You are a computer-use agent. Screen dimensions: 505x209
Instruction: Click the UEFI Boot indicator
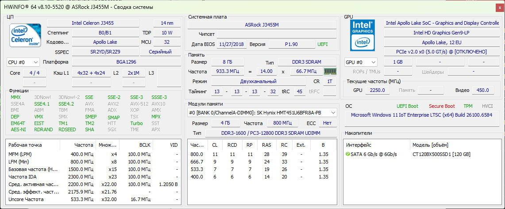point(406,106)
